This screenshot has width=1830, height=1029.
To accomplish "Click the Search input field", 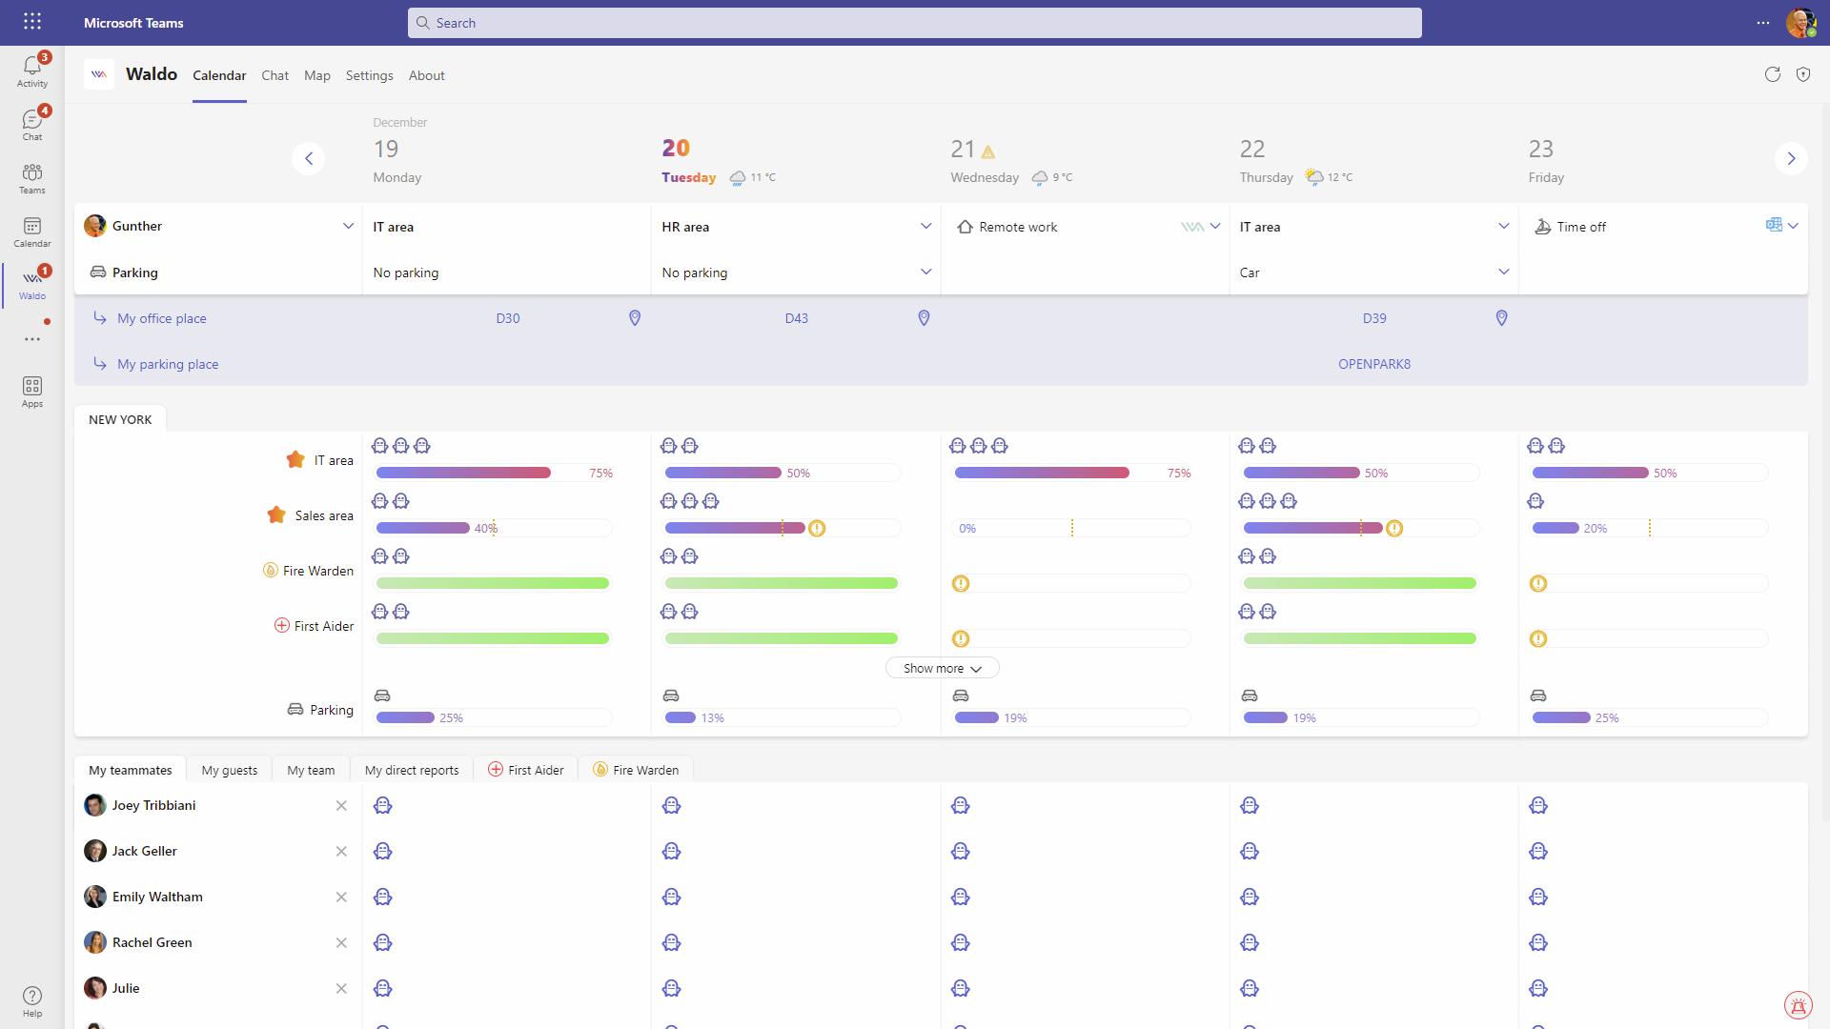I will pyautogui.click(x=915, y=23).
